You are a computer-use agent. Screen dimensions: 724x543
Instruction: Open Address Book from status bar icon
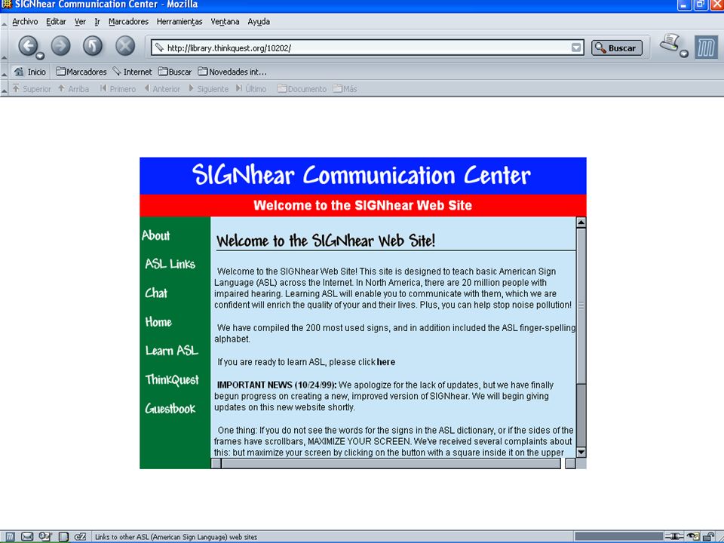pyautogui.click(x=63, y=536)
